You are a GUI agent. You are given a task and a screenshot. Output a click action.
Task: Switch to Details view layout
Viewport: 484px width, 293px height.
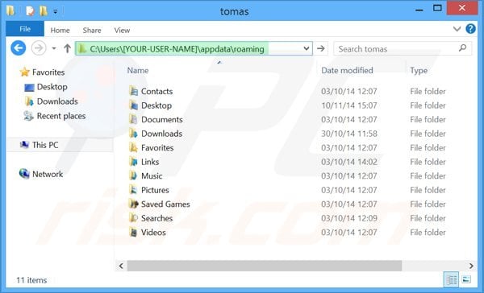click(452, 280)
